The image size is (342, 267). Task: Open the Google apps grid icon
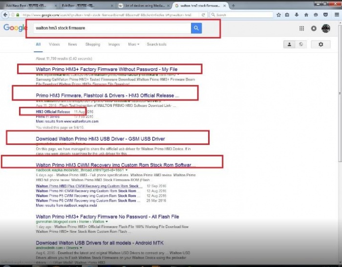click(301, 28)
